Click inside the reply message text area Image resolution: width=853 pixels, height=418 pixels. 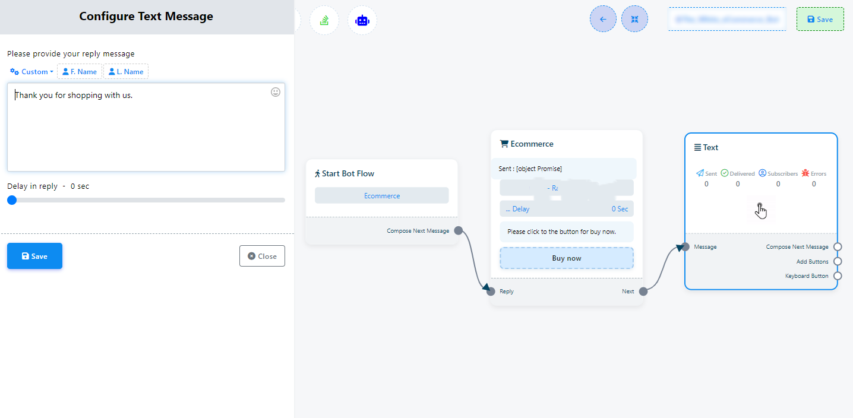[x=146, y=131]
